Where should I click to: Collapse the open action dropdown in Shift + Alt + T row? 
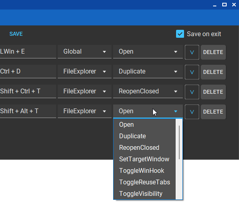148,111
